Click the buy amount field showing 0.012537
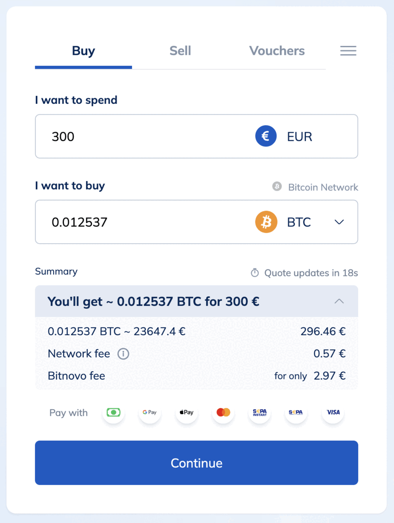 pos(144,222)
